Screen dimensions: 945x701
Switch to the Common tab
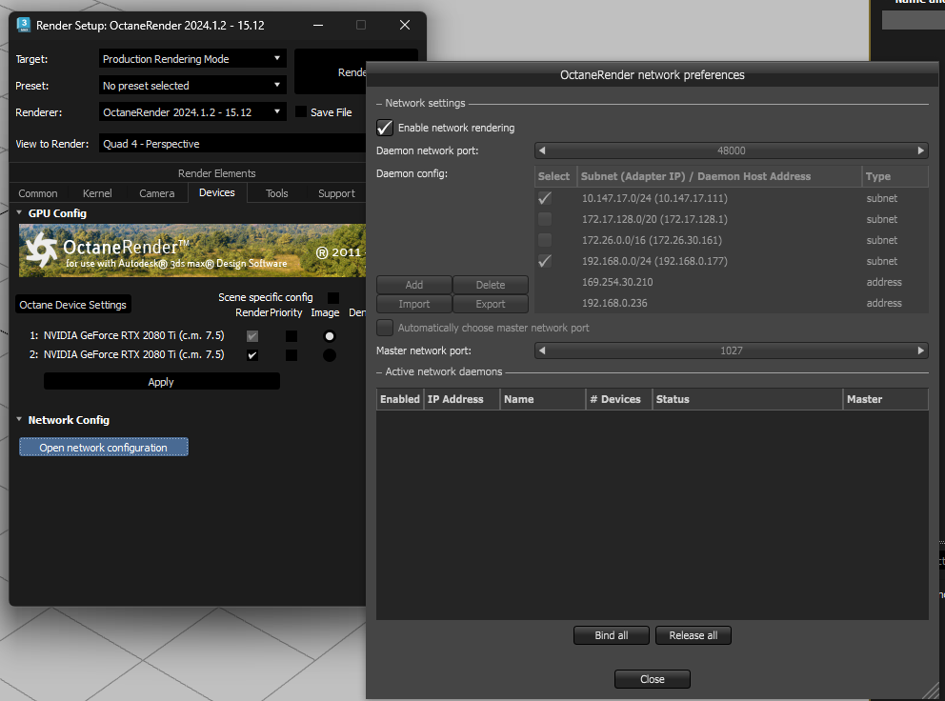coord(38,193)
